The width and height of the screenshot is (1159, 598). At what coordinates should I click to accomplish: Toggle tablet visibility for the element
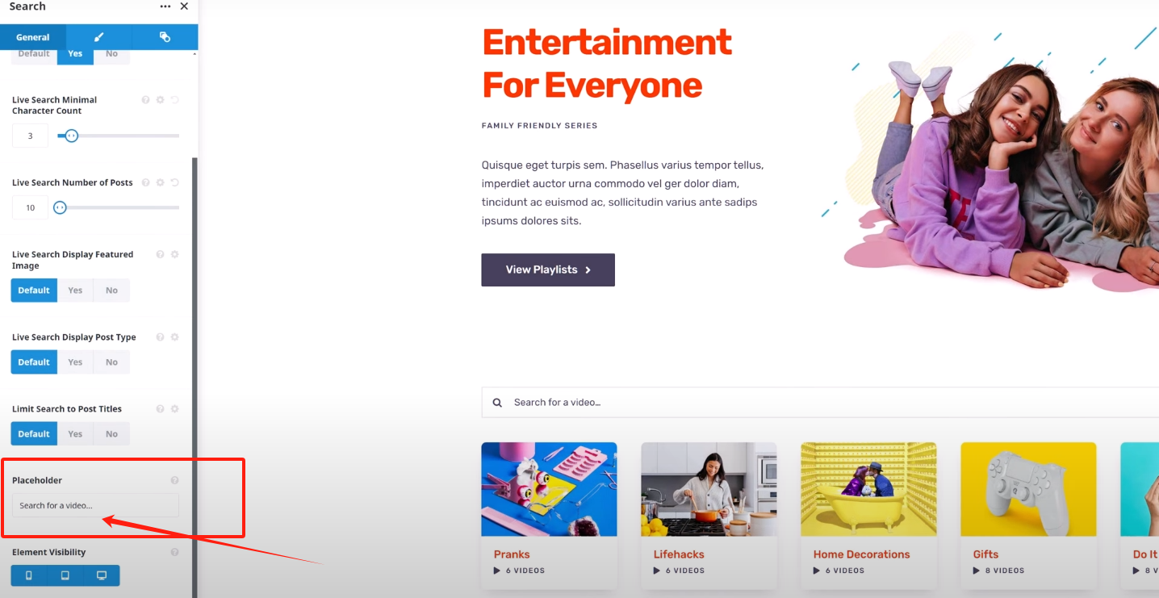coord(65,575)
